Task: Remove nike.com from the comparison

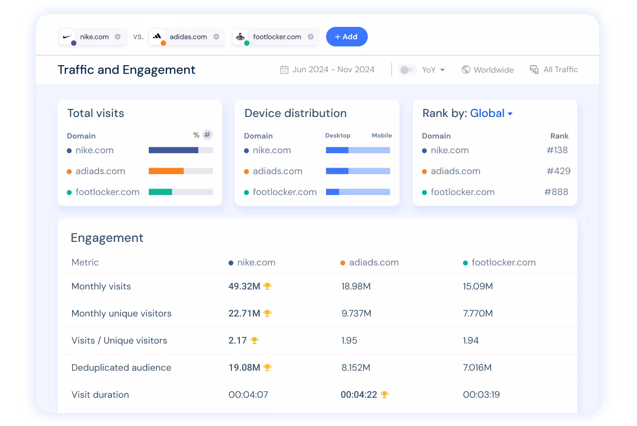Action: click(x=117, y=37)
